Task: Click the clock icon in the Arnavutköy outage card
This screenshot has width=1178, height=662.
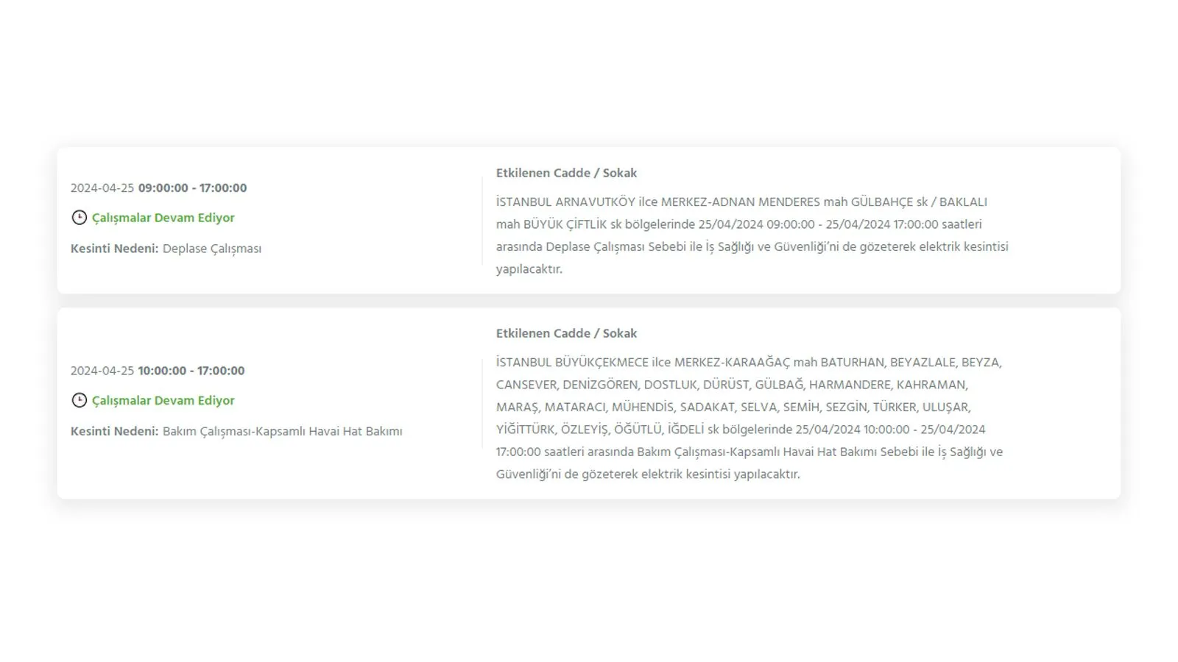Action: [x=79, y=218]
